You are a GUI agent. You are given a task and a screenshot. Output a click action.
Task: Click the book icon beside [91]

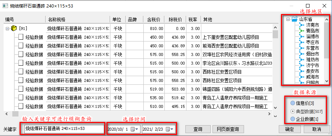14,28
